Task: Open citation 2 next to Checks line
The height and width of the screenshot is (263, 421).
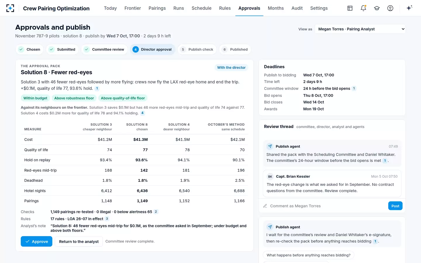Action: [x=156, y=212]
